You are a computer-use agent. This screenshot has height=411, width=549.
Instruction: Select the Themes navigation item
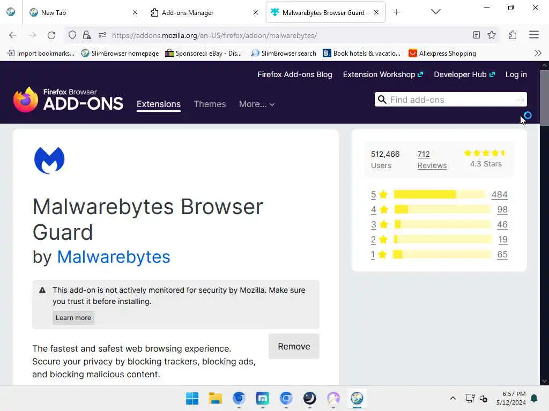(210, 104)
